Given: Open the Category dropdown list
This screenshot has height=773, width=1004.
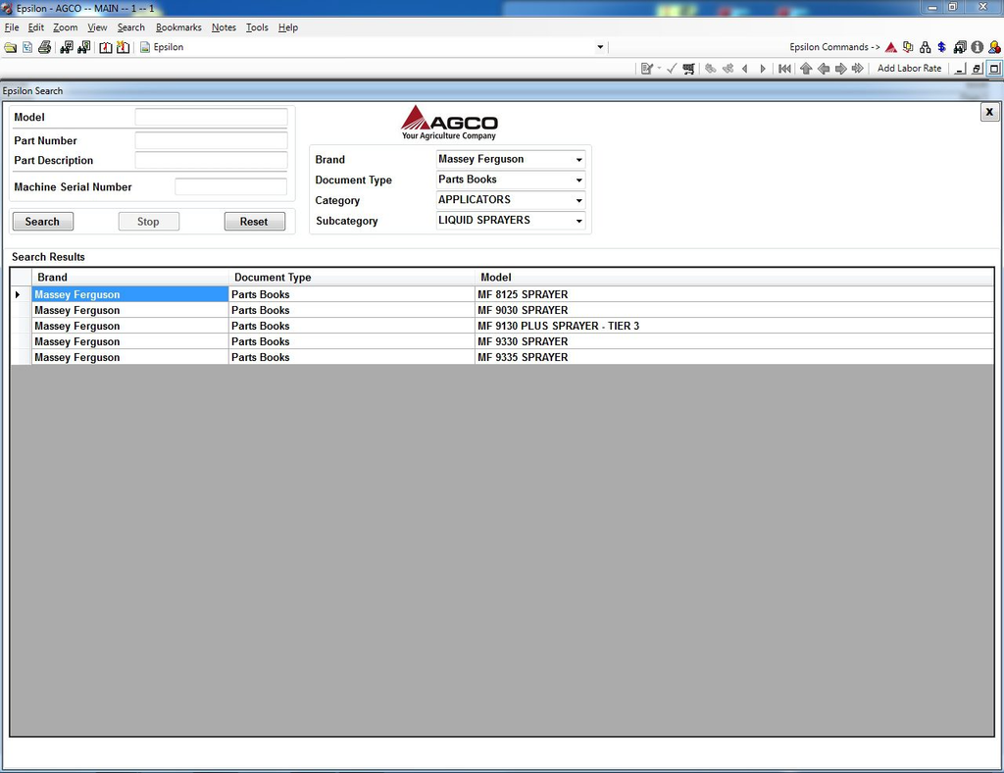Looking at the screenshot, I should [578, 201].
